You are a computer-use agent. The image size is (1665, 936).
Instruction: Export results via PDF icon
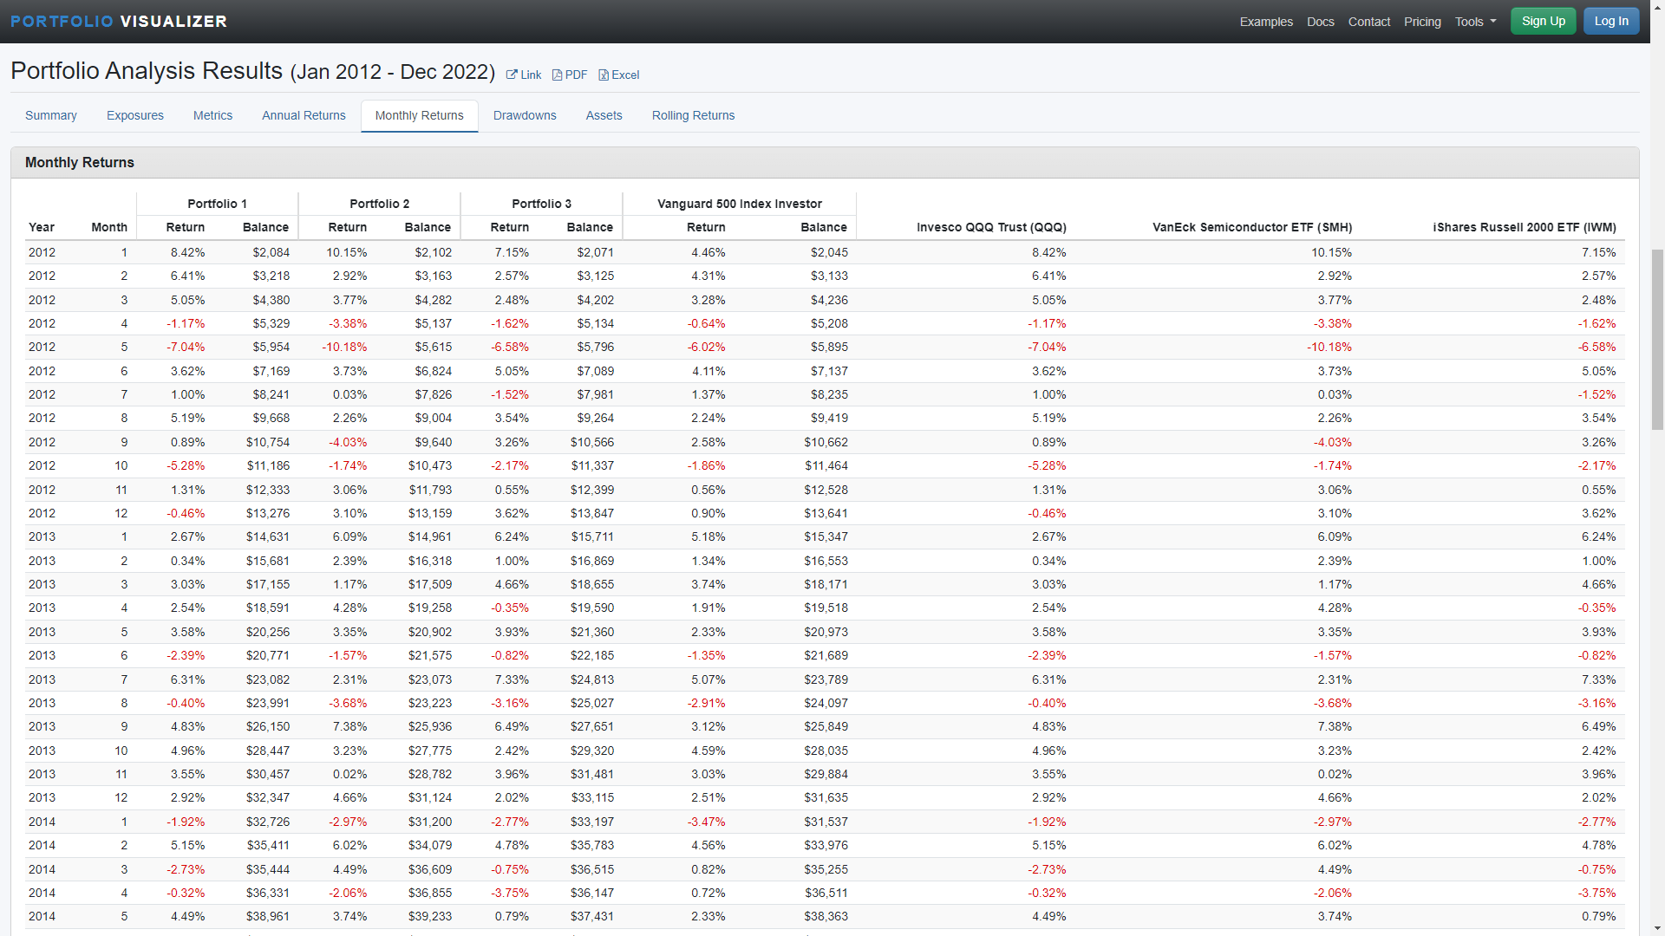click(569, 75)
